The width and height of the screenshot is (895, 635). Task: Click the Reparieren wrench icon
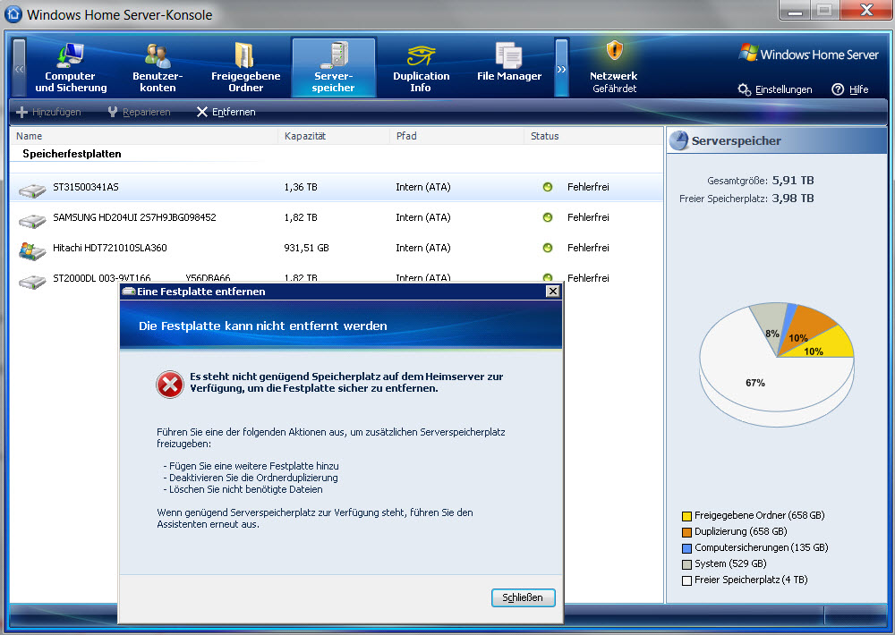coord(113,112)
